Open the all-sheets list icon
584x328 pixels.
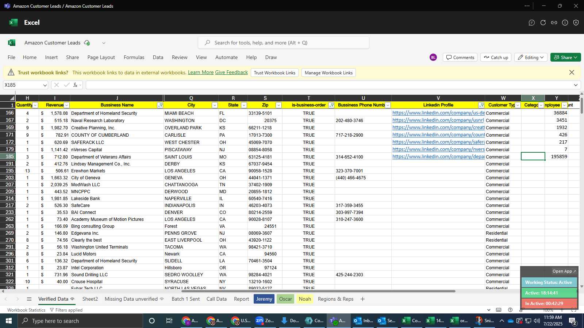[29, 299]
